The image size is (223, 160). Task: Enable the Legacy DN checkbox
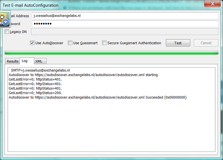(7, 32)
